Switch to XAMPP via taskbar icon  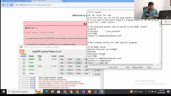point(89,92)
